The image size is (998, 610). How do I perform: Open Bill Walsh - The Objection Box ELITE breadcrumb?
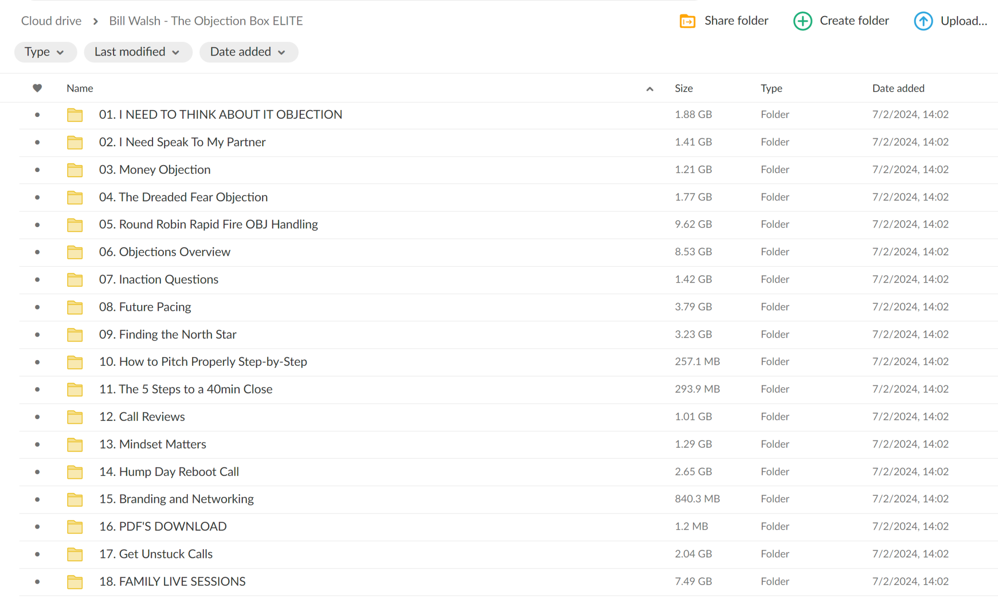click(x=206, y=21)
